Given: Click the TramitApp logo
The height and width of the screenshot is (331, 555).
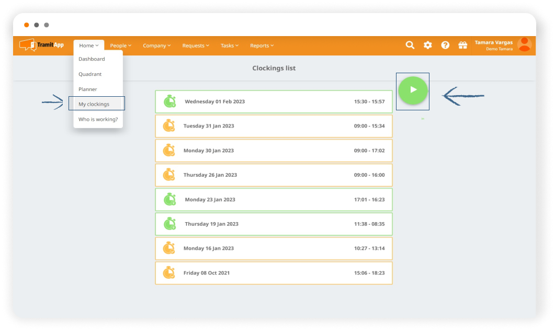Looking at the screenshot, I should point(42,45).
